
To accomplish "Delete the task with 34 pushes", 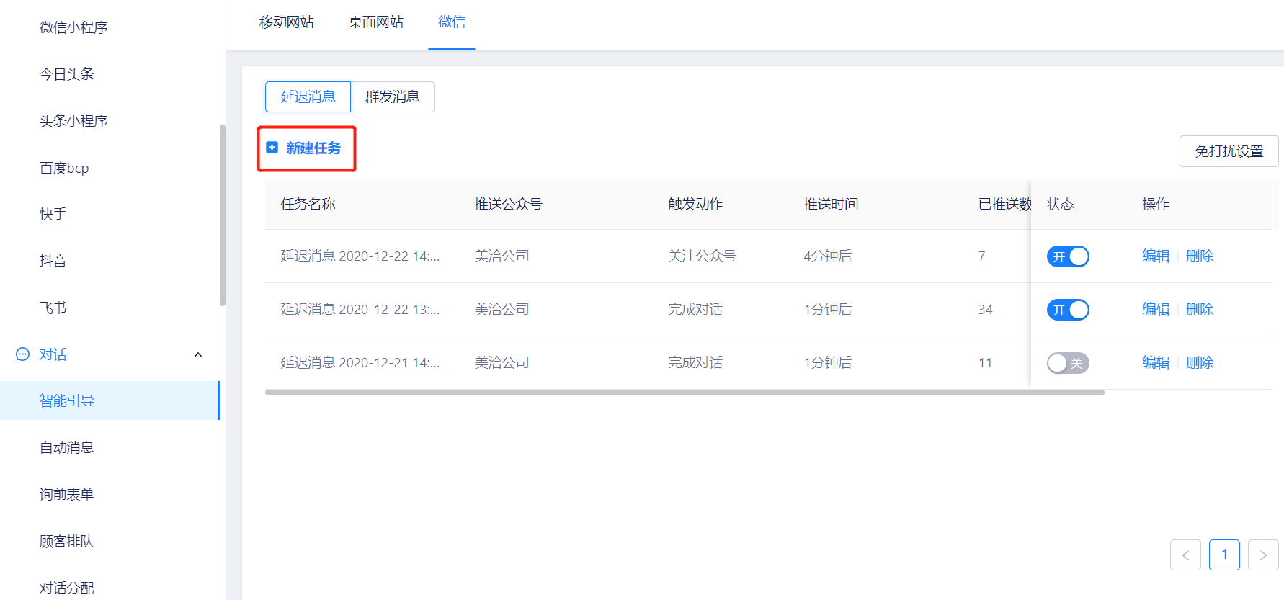I will tap(1200, 309).
